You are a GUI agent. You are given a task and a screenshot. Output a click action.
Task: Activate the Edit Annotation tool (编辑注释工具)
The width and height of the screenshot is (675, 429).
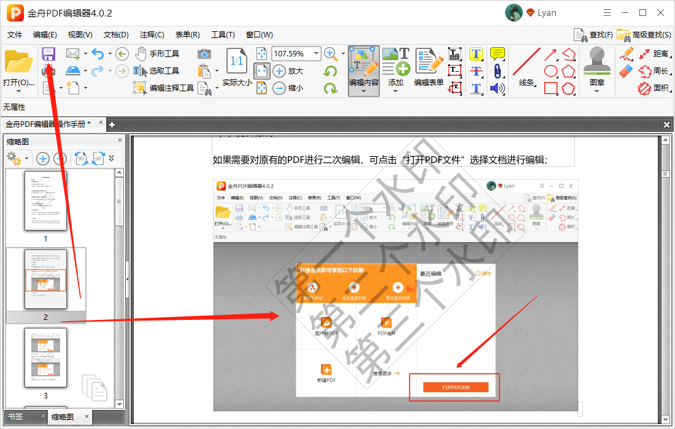(164, 88)
